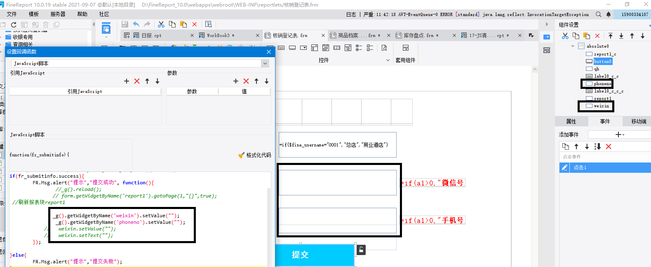The image size is (651, 267).
Task: Select weixin in the component tree
Action: (x=601, y=106)
